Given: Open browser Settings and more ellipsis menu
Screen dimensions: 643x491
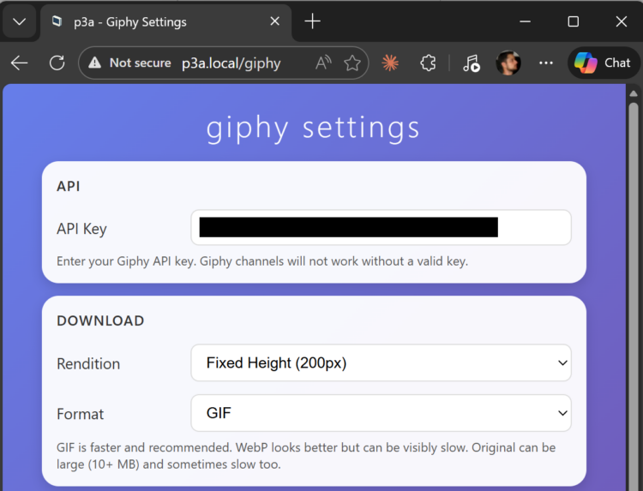Looking at the screenshot, I should 546,63.
